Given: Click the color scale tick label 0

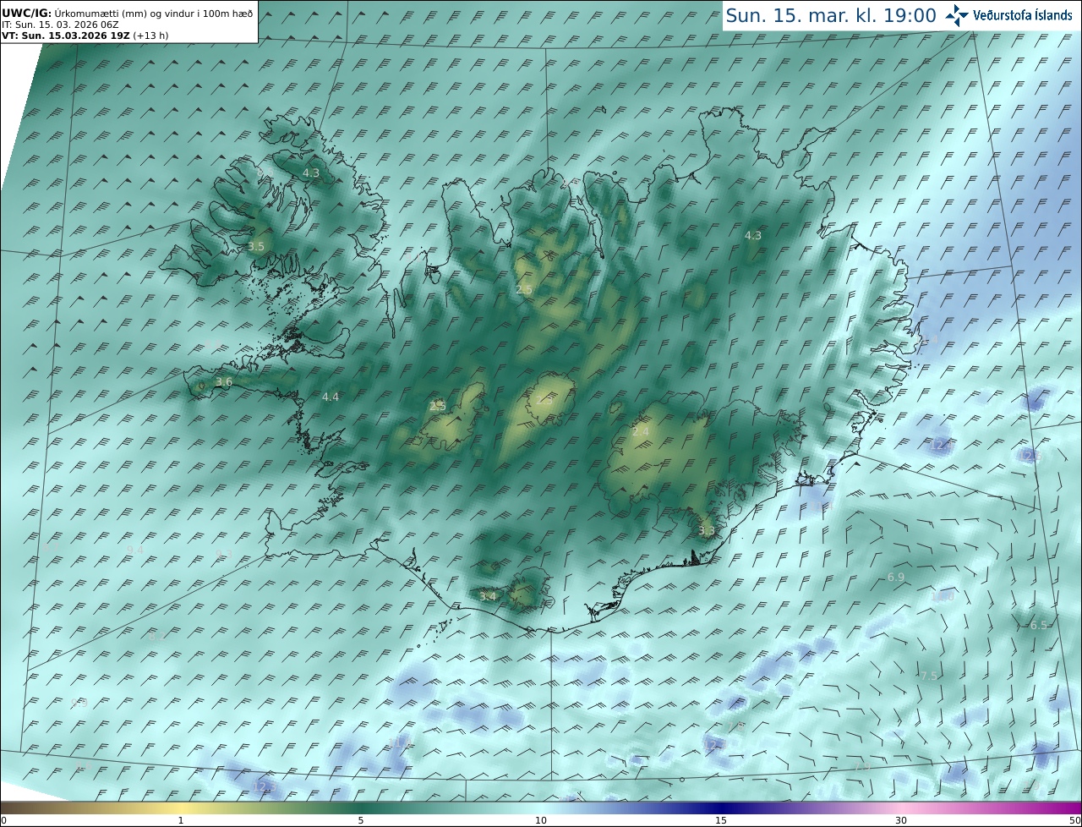Looking at the screenshot, I should pos(3,820).
